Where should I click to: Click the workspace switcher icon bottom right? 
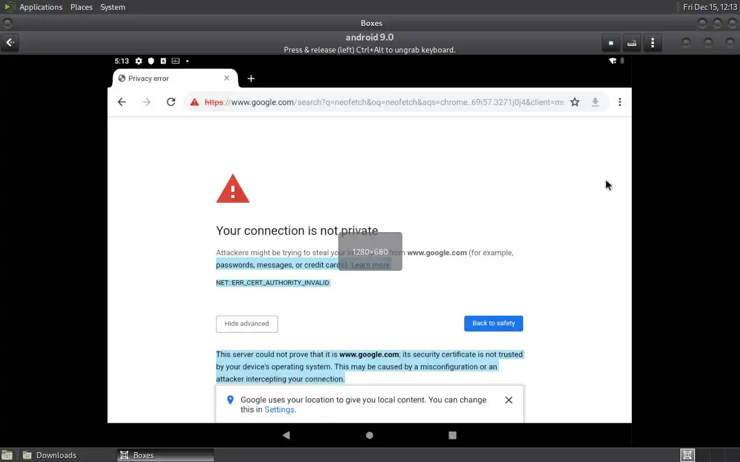pyautogui.click(x=687, y=455)
